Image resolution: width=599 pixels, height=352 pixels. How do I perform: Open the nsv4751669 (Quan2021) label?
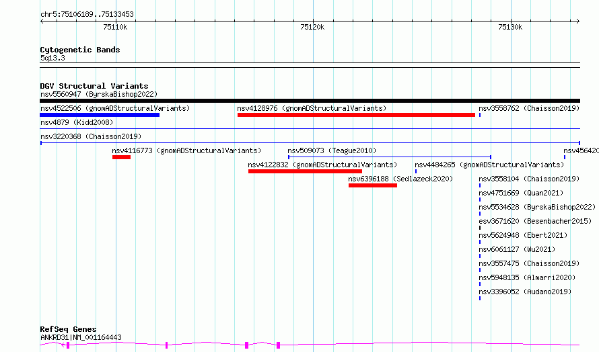[521, 193]
